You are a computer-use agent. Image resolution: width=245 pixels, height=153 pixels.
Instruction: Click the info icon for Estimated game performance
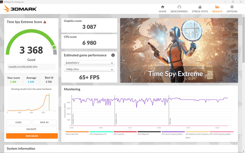pos(113,55)
